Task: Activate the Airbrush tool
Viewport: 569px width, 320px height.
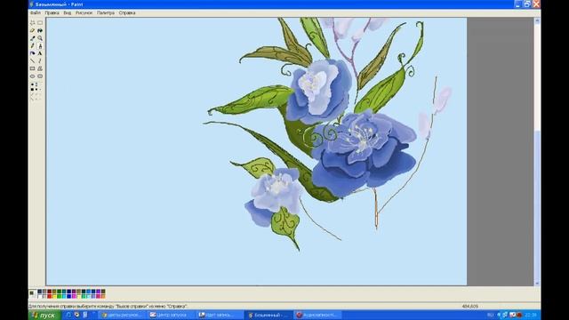Action: tap(32, 53)
